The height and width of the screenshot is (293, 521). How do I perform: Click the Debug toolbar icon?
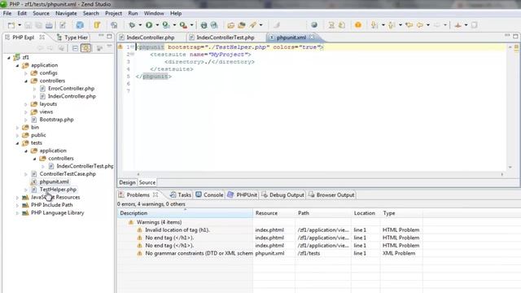pyautogui.click(x=132, y=25)
